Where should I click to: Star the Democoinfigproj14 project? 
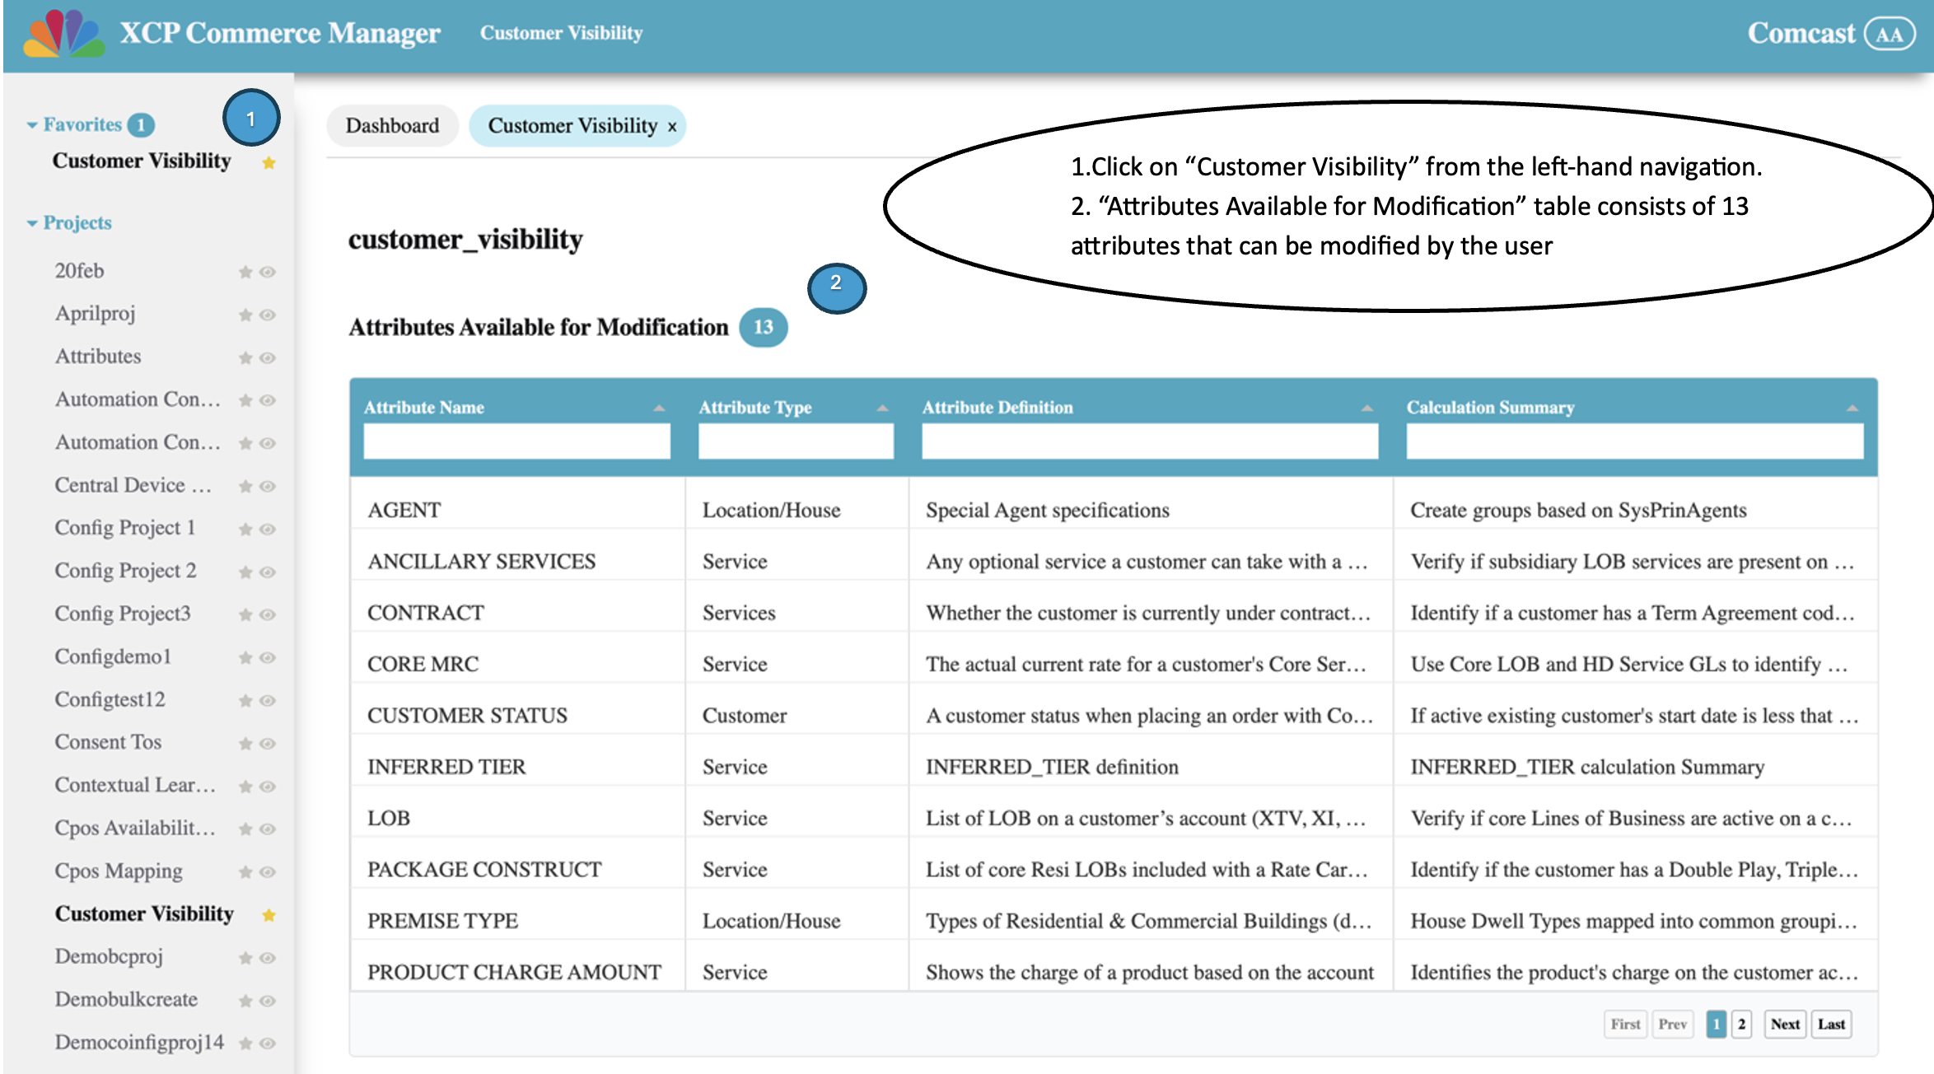coord(245,1044)
